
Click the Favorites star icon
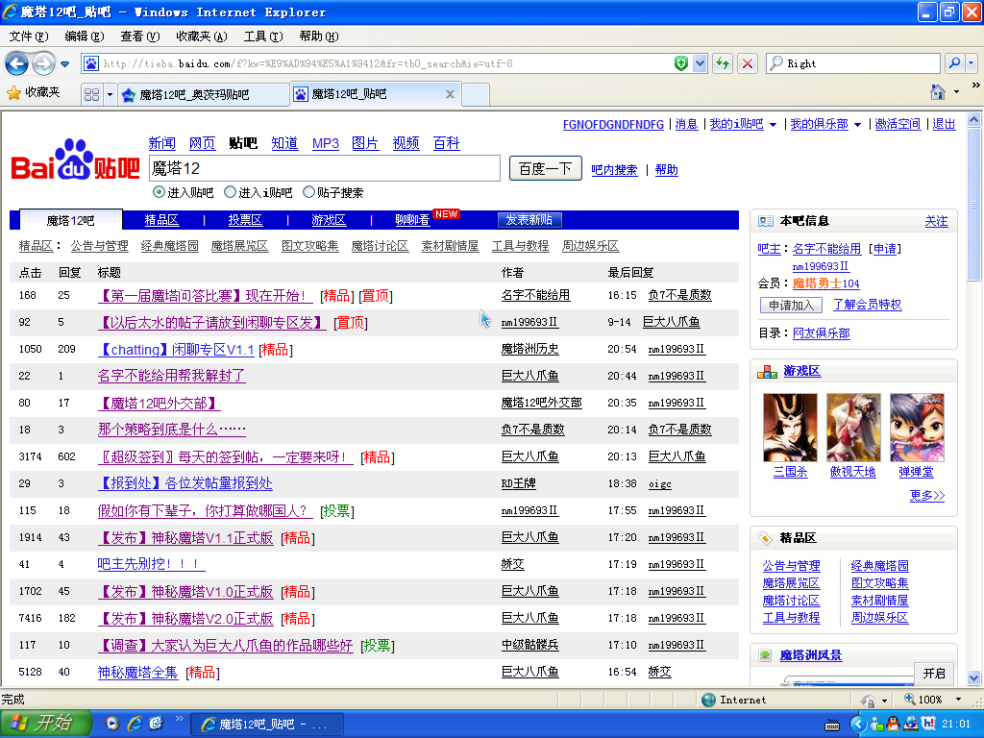point(13,93)
